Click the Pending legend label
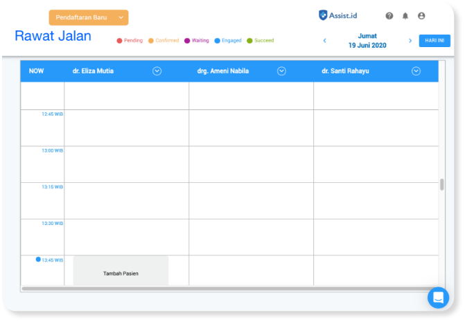This screenshot has width=465, height=322. click(x=133, y=40)
